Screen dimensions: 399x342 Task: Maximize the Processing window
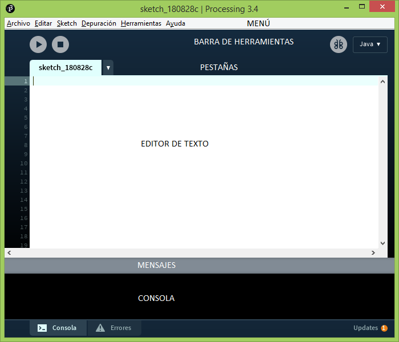pos(362,7)
